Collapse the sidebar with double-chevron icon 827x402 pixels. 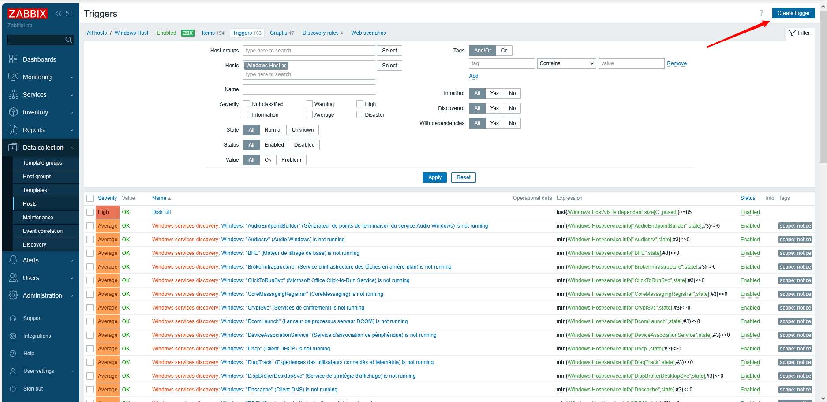[x=58, y=14]
